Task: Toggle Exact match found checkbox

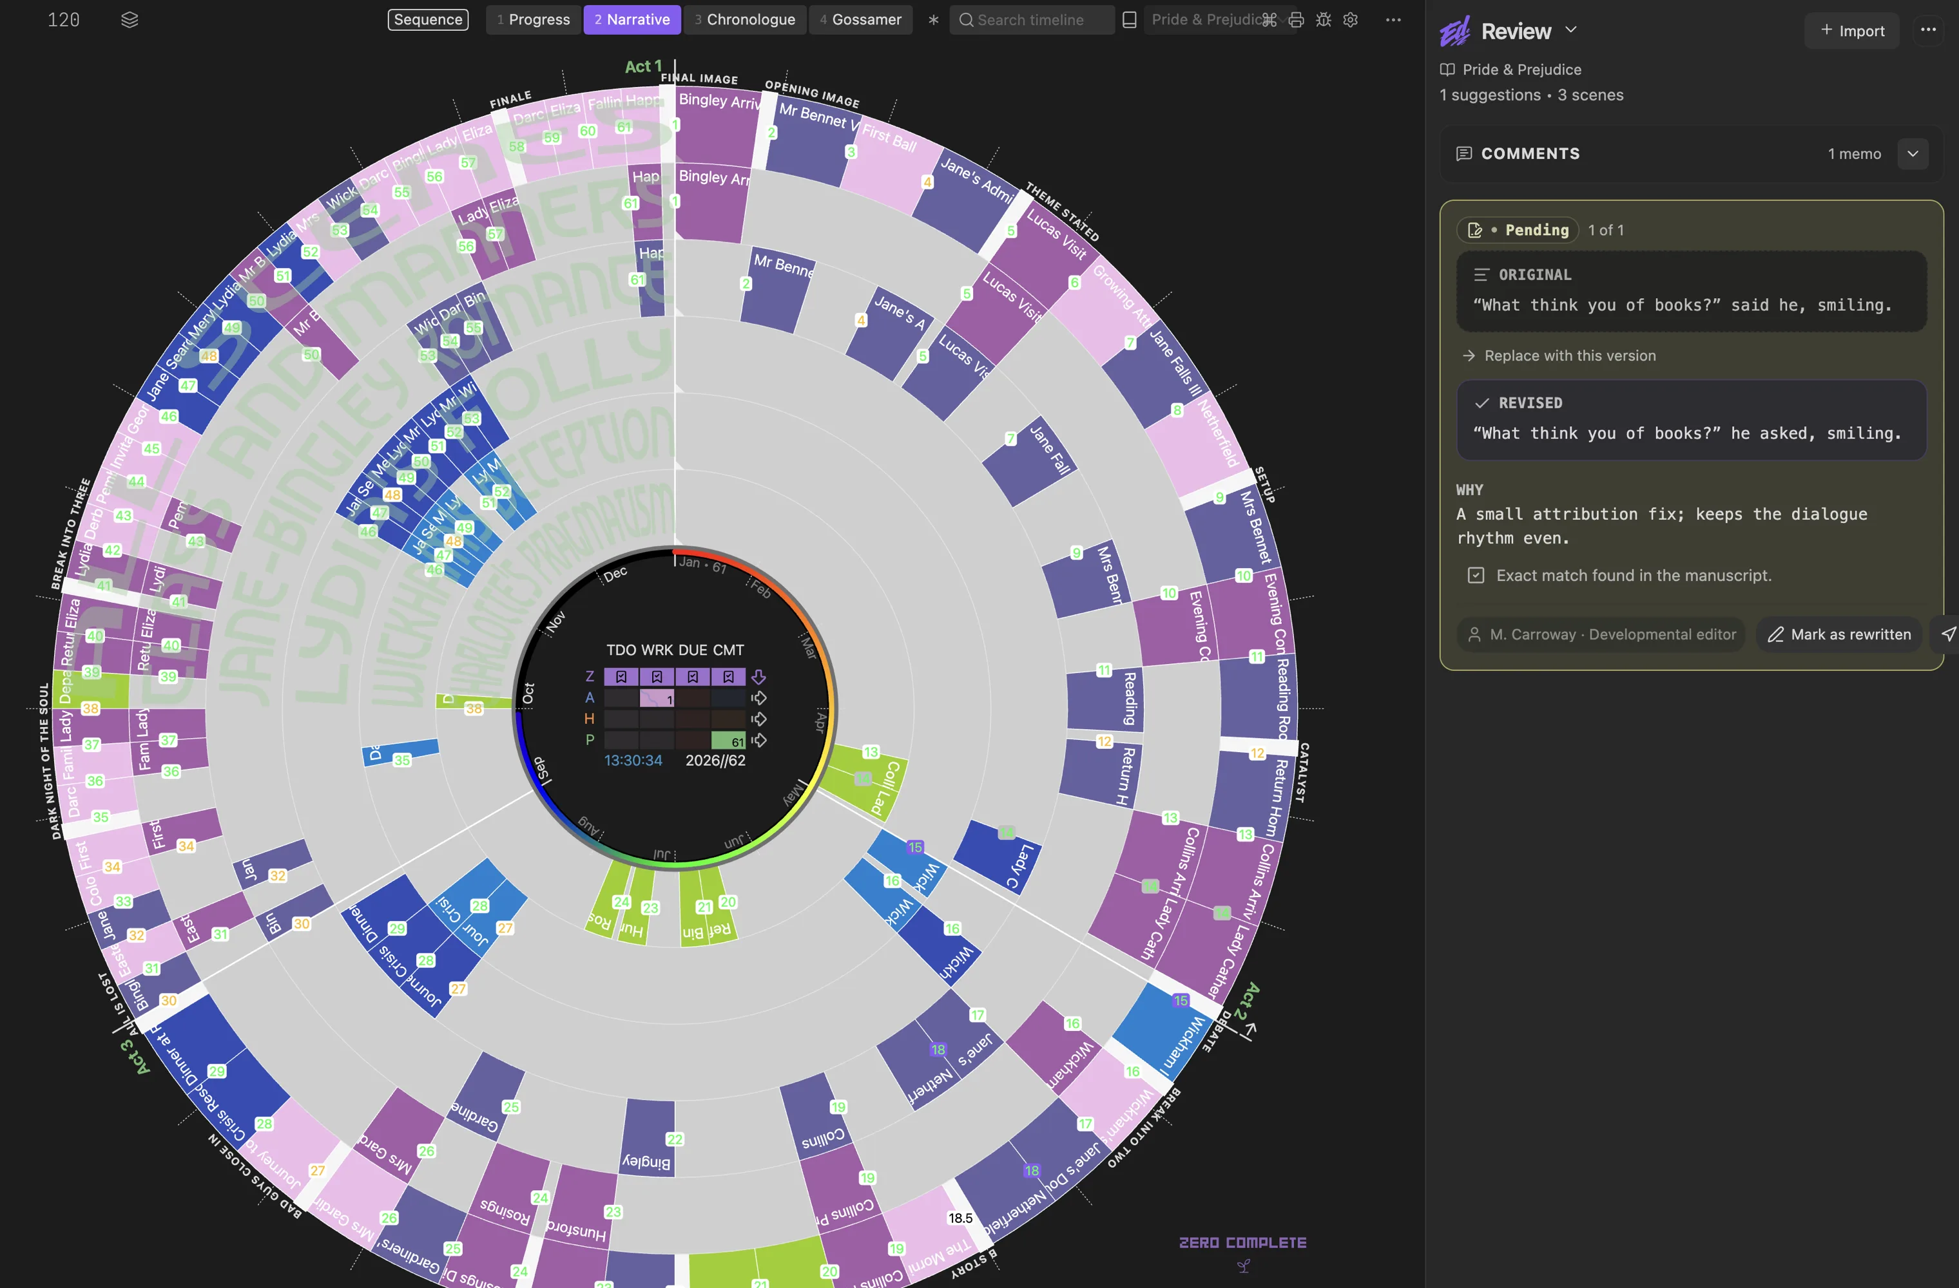Action: (1476, 576)
